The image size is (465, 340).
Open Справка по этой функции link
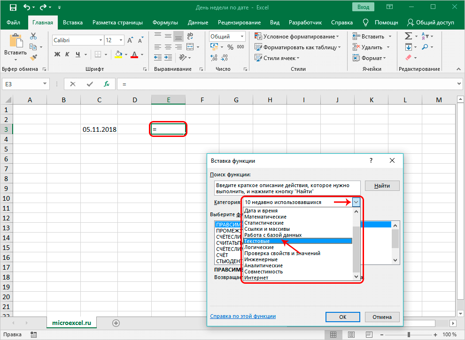click(x=243, y=316)
